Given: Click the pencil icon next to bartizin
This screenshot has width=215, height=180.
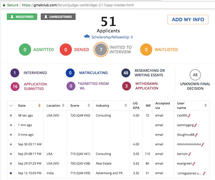Looking at the screenshot, I should pyautogui.click(x=189, y=154).
